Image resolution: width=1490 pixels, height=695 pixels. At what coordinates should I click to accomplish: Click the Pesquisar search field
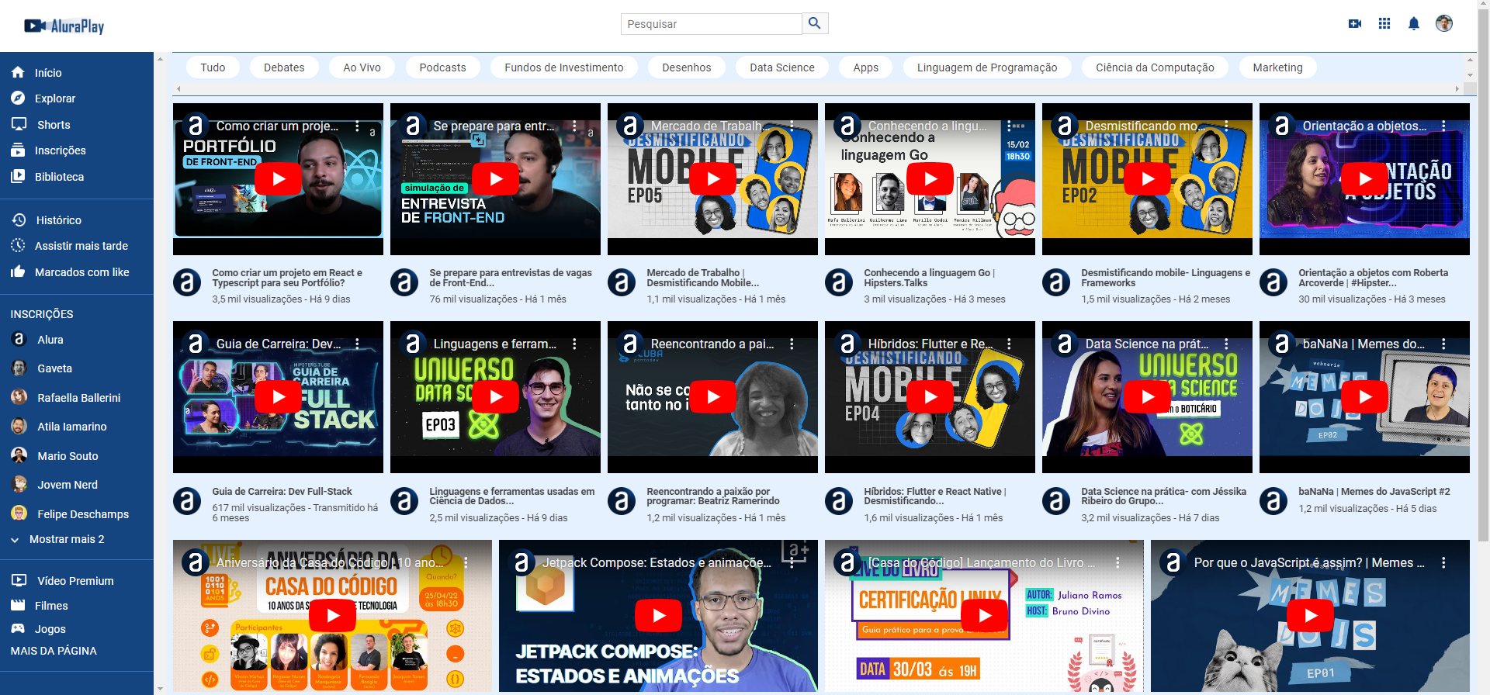pos(710,24)
